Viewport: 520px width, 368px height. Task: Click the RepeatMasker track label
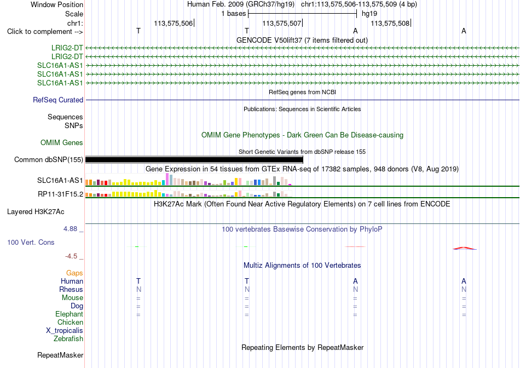(x=60, y=355)
